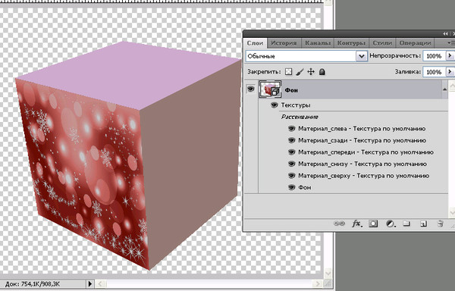This screenshot has height=291, width=455.
Task: Click the Док: 754,1K/908,3K status text
Action: 33,284
